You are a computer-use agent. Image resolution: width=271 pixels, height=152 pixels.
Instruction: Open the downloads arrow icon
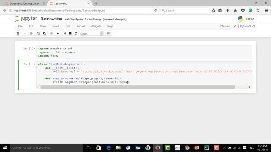click(x=228, y=11)
